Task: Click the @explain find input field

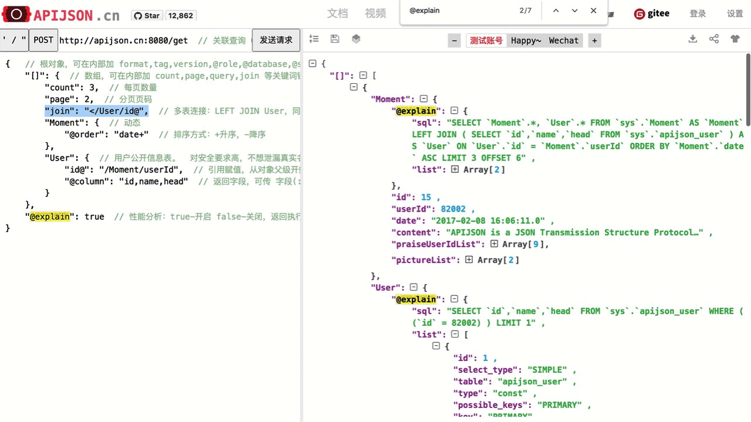Action: click(x=458, y=11)
